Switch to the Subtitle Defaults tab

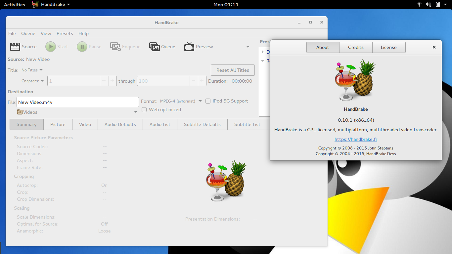pos(202,124)
